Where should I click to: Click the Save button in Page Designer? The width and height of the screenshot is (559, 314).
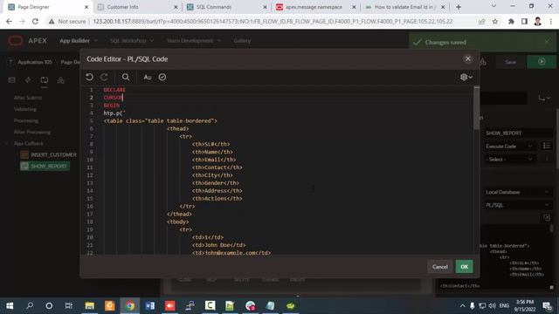pos(510,62)
